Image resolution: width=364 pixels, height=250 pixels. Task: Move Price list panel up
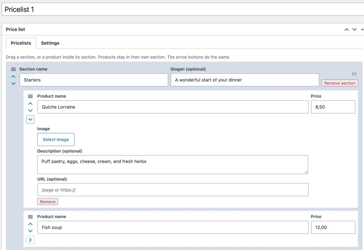(x=346, y=29)
